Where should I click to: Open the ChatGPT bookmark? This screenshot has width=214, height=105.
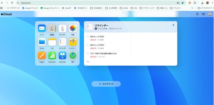tap(67, 8)
